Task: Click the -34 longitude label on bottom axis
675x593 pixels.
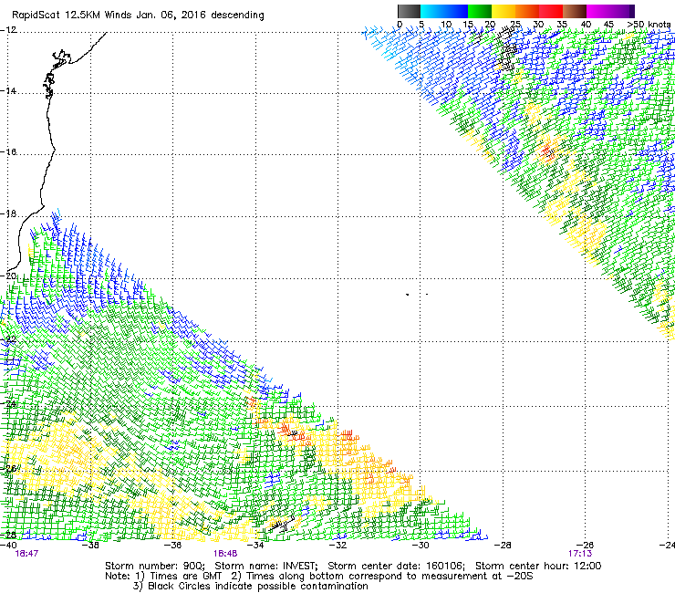Action: pos(255,546)
